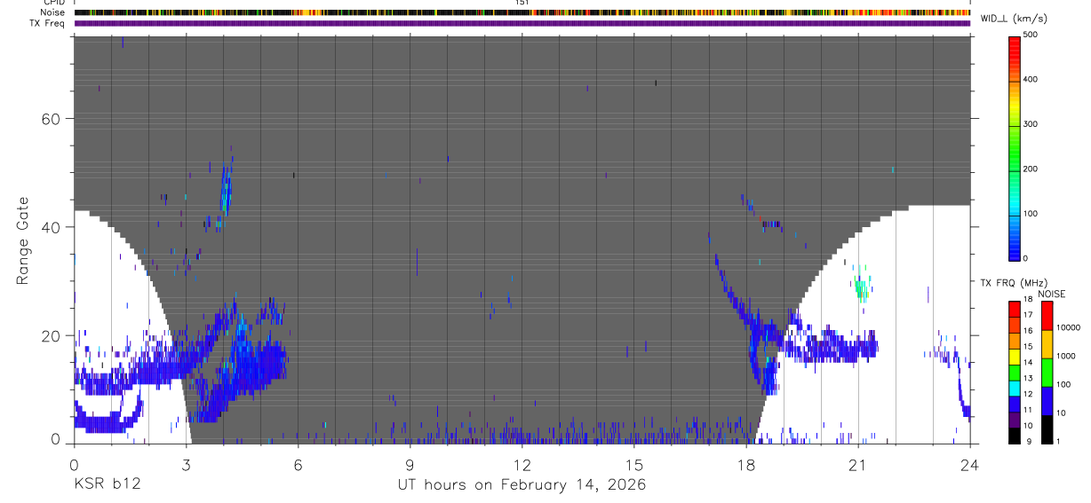Click the 21 tick on UT hours axis

click(857, 464)
